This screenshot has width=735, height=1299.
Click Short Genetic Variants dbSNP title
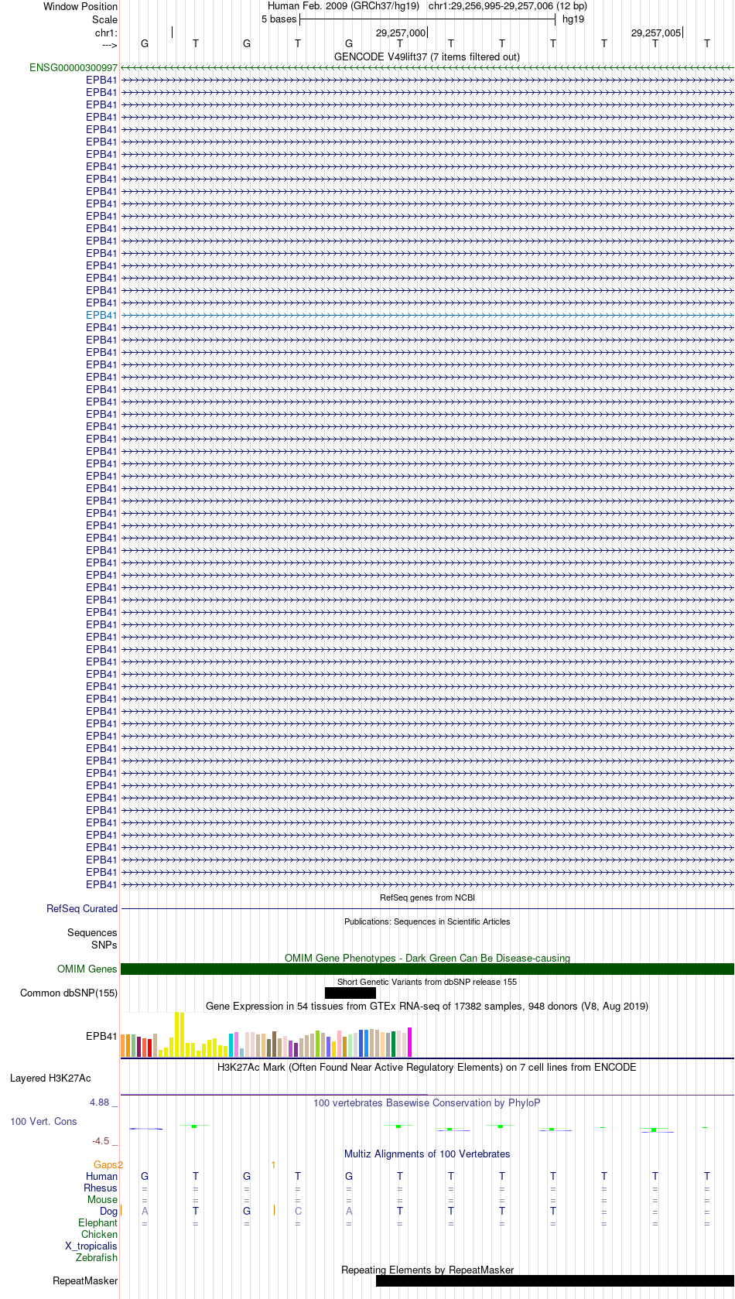coord(427,982)
